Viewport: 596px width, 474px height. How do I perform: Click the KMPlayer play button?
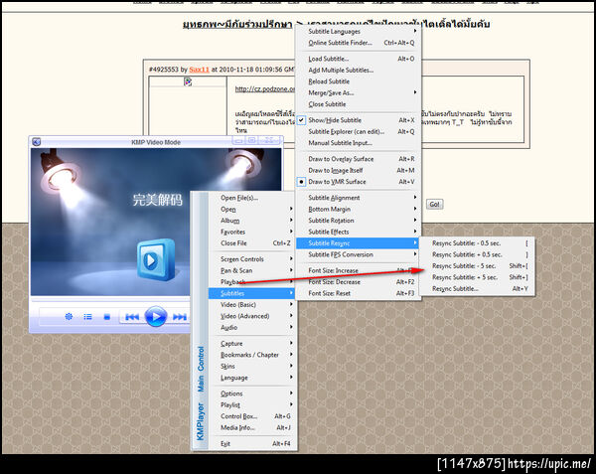pos(156,317)
